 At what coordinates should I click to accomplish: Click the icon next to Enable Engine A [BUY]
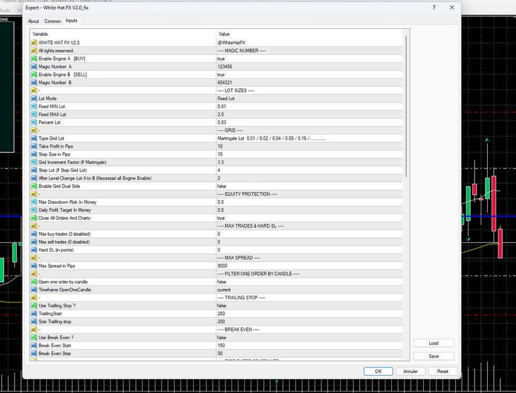(34, 59)
